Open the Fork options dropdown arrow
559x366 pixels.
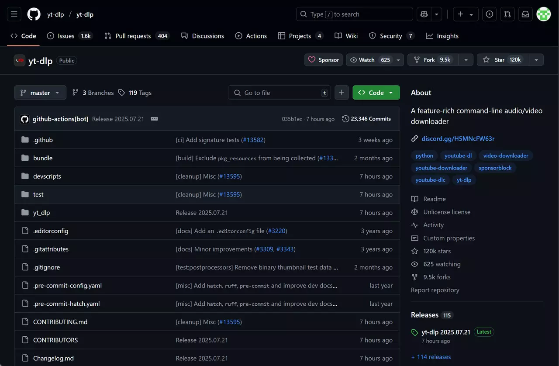pyautogui.click(x=466, y=60)
